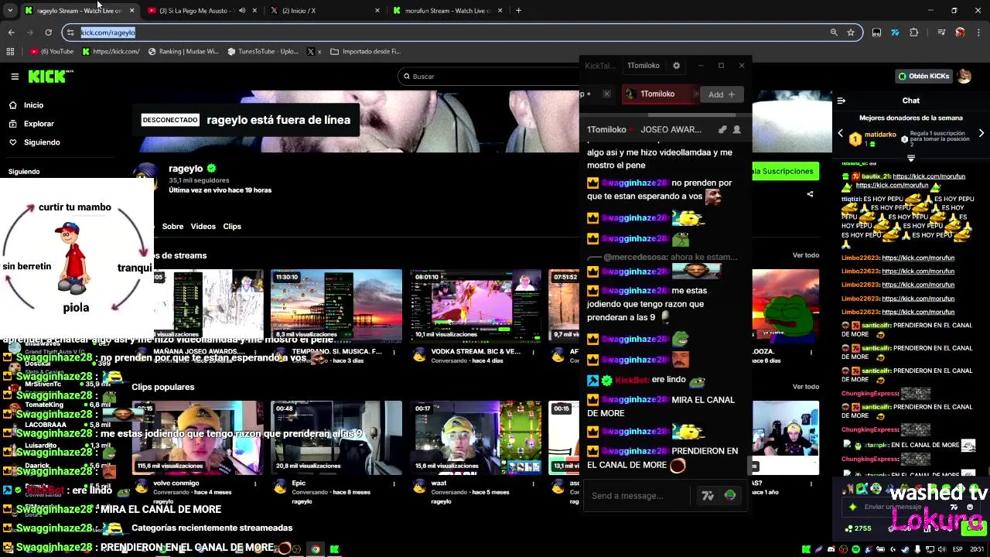Click the Suscripciones green button
Image resolution: width=990 pixels, height=557 pixels.
click(783, 171)
